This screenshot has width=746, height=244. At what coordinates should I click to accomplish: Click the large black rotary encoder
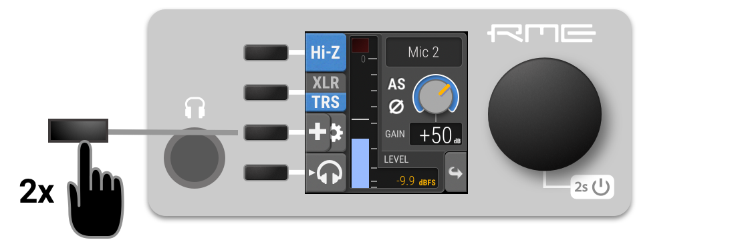[545, 114]
